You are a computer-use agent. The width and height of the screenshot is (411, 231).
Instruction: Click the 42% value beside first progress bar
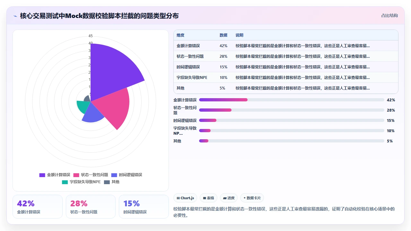(x=391, y=100)
